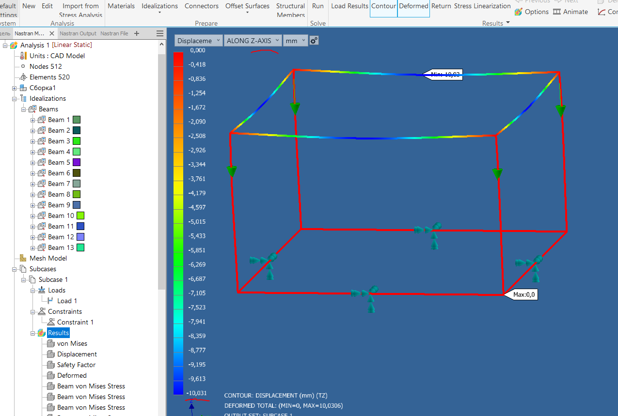Viewport: 618px width, 416px height.
Task: Open the Displacement result type dropdown
Action: [198, 41]
